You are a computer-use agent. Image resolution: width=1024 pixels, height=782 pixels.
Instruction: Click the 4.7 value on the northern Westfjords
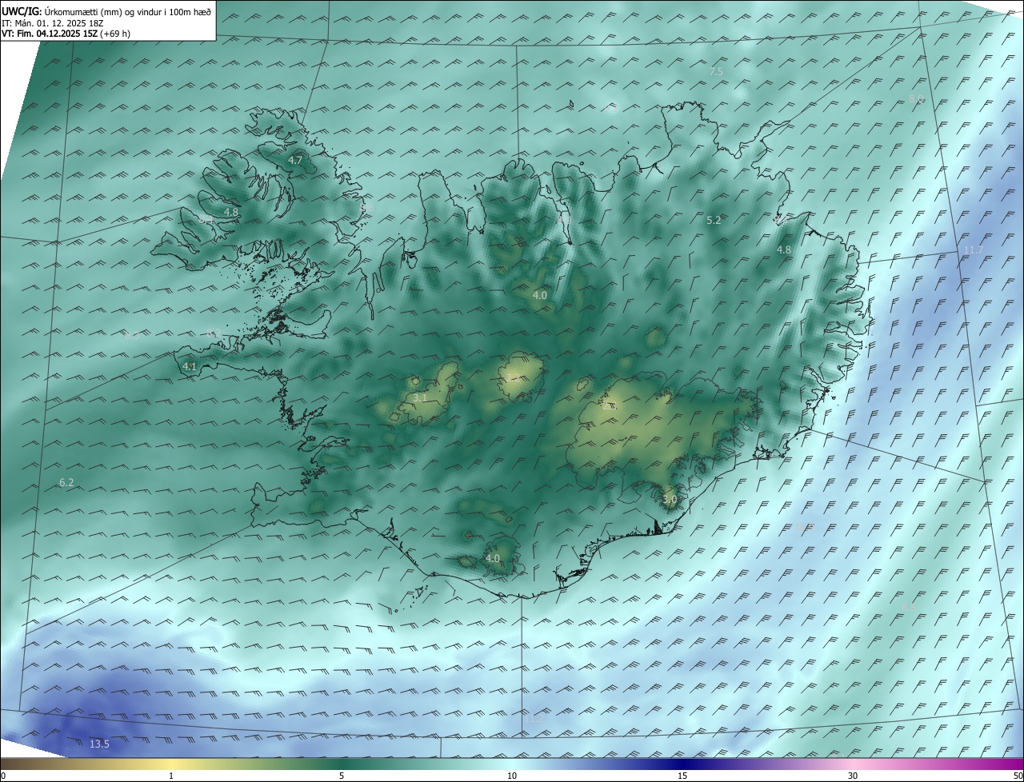coord(295,160)
